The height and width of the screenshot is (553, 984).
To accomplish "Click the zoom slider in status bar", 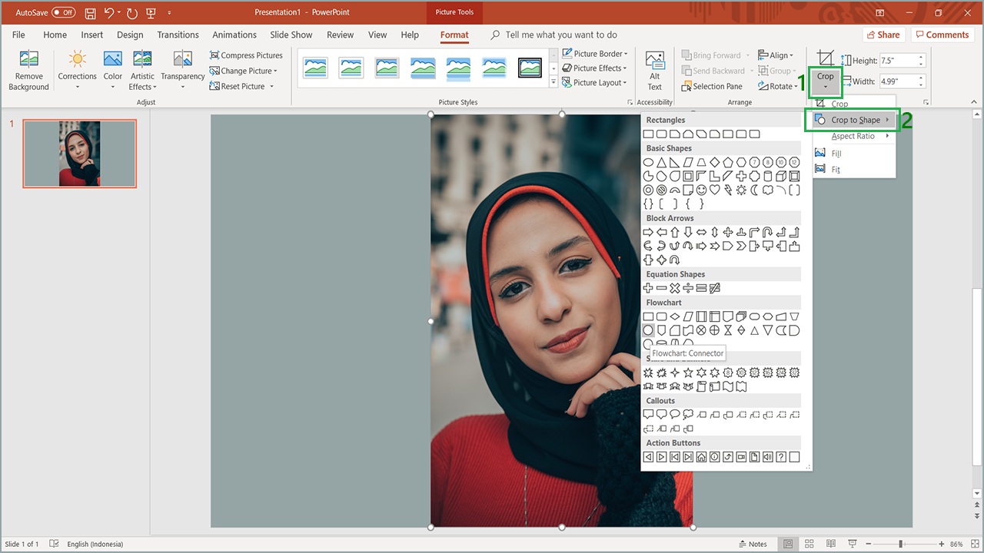I will 901,544.
